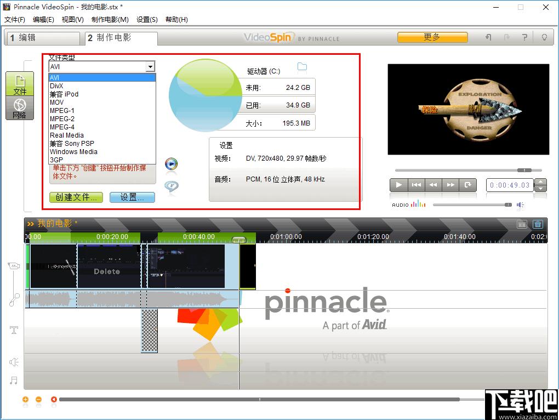Open the 视图(V) menu

[x=72, y=20]
